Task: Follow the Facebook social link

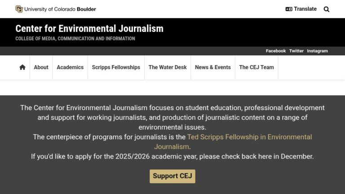Action: click(276, 51)
